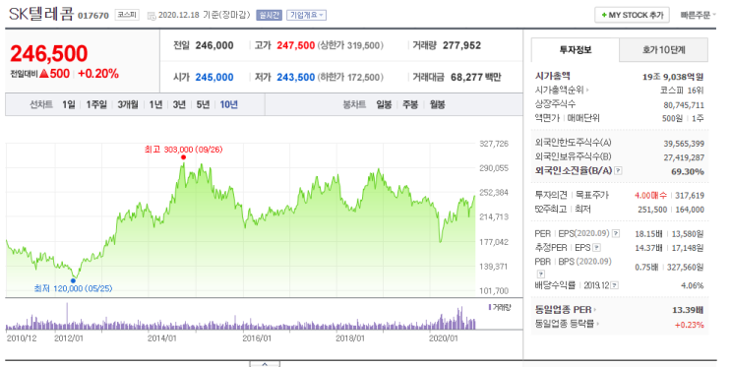Viewport: 731px width, 367px height.
Task: Expand the 빠른주문 dropdown
Action: point(698,16)
